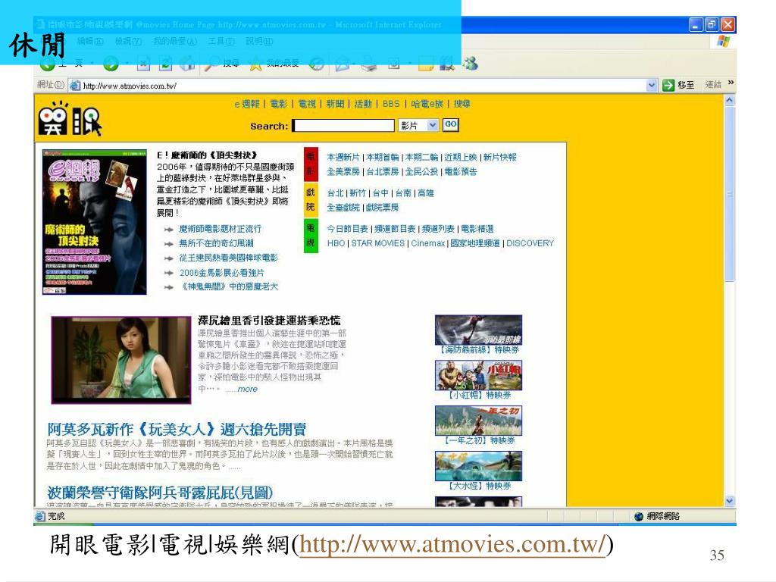
Task: Click the Mail envelope toolbar icon
Action: tap(343, 64)
